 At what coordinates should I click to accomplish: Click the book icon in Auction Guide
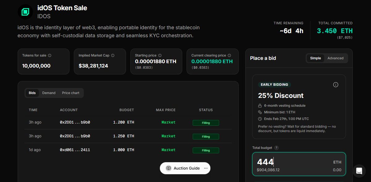(x=168, y=168)
